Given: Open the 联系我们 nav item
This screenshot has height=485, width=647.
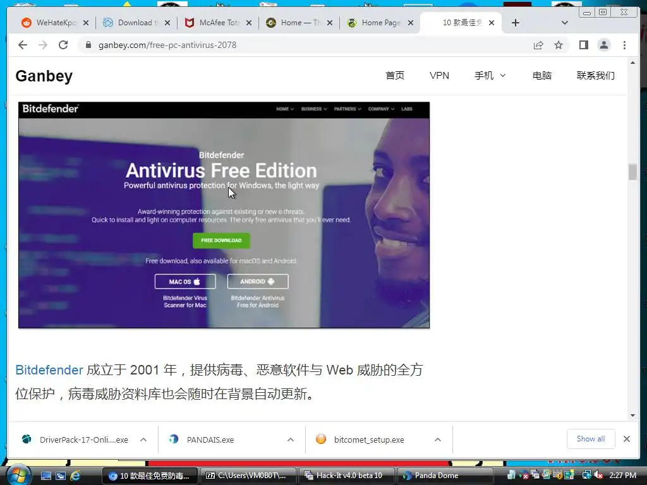Looking at the screenshot, I should coord(595,76).
